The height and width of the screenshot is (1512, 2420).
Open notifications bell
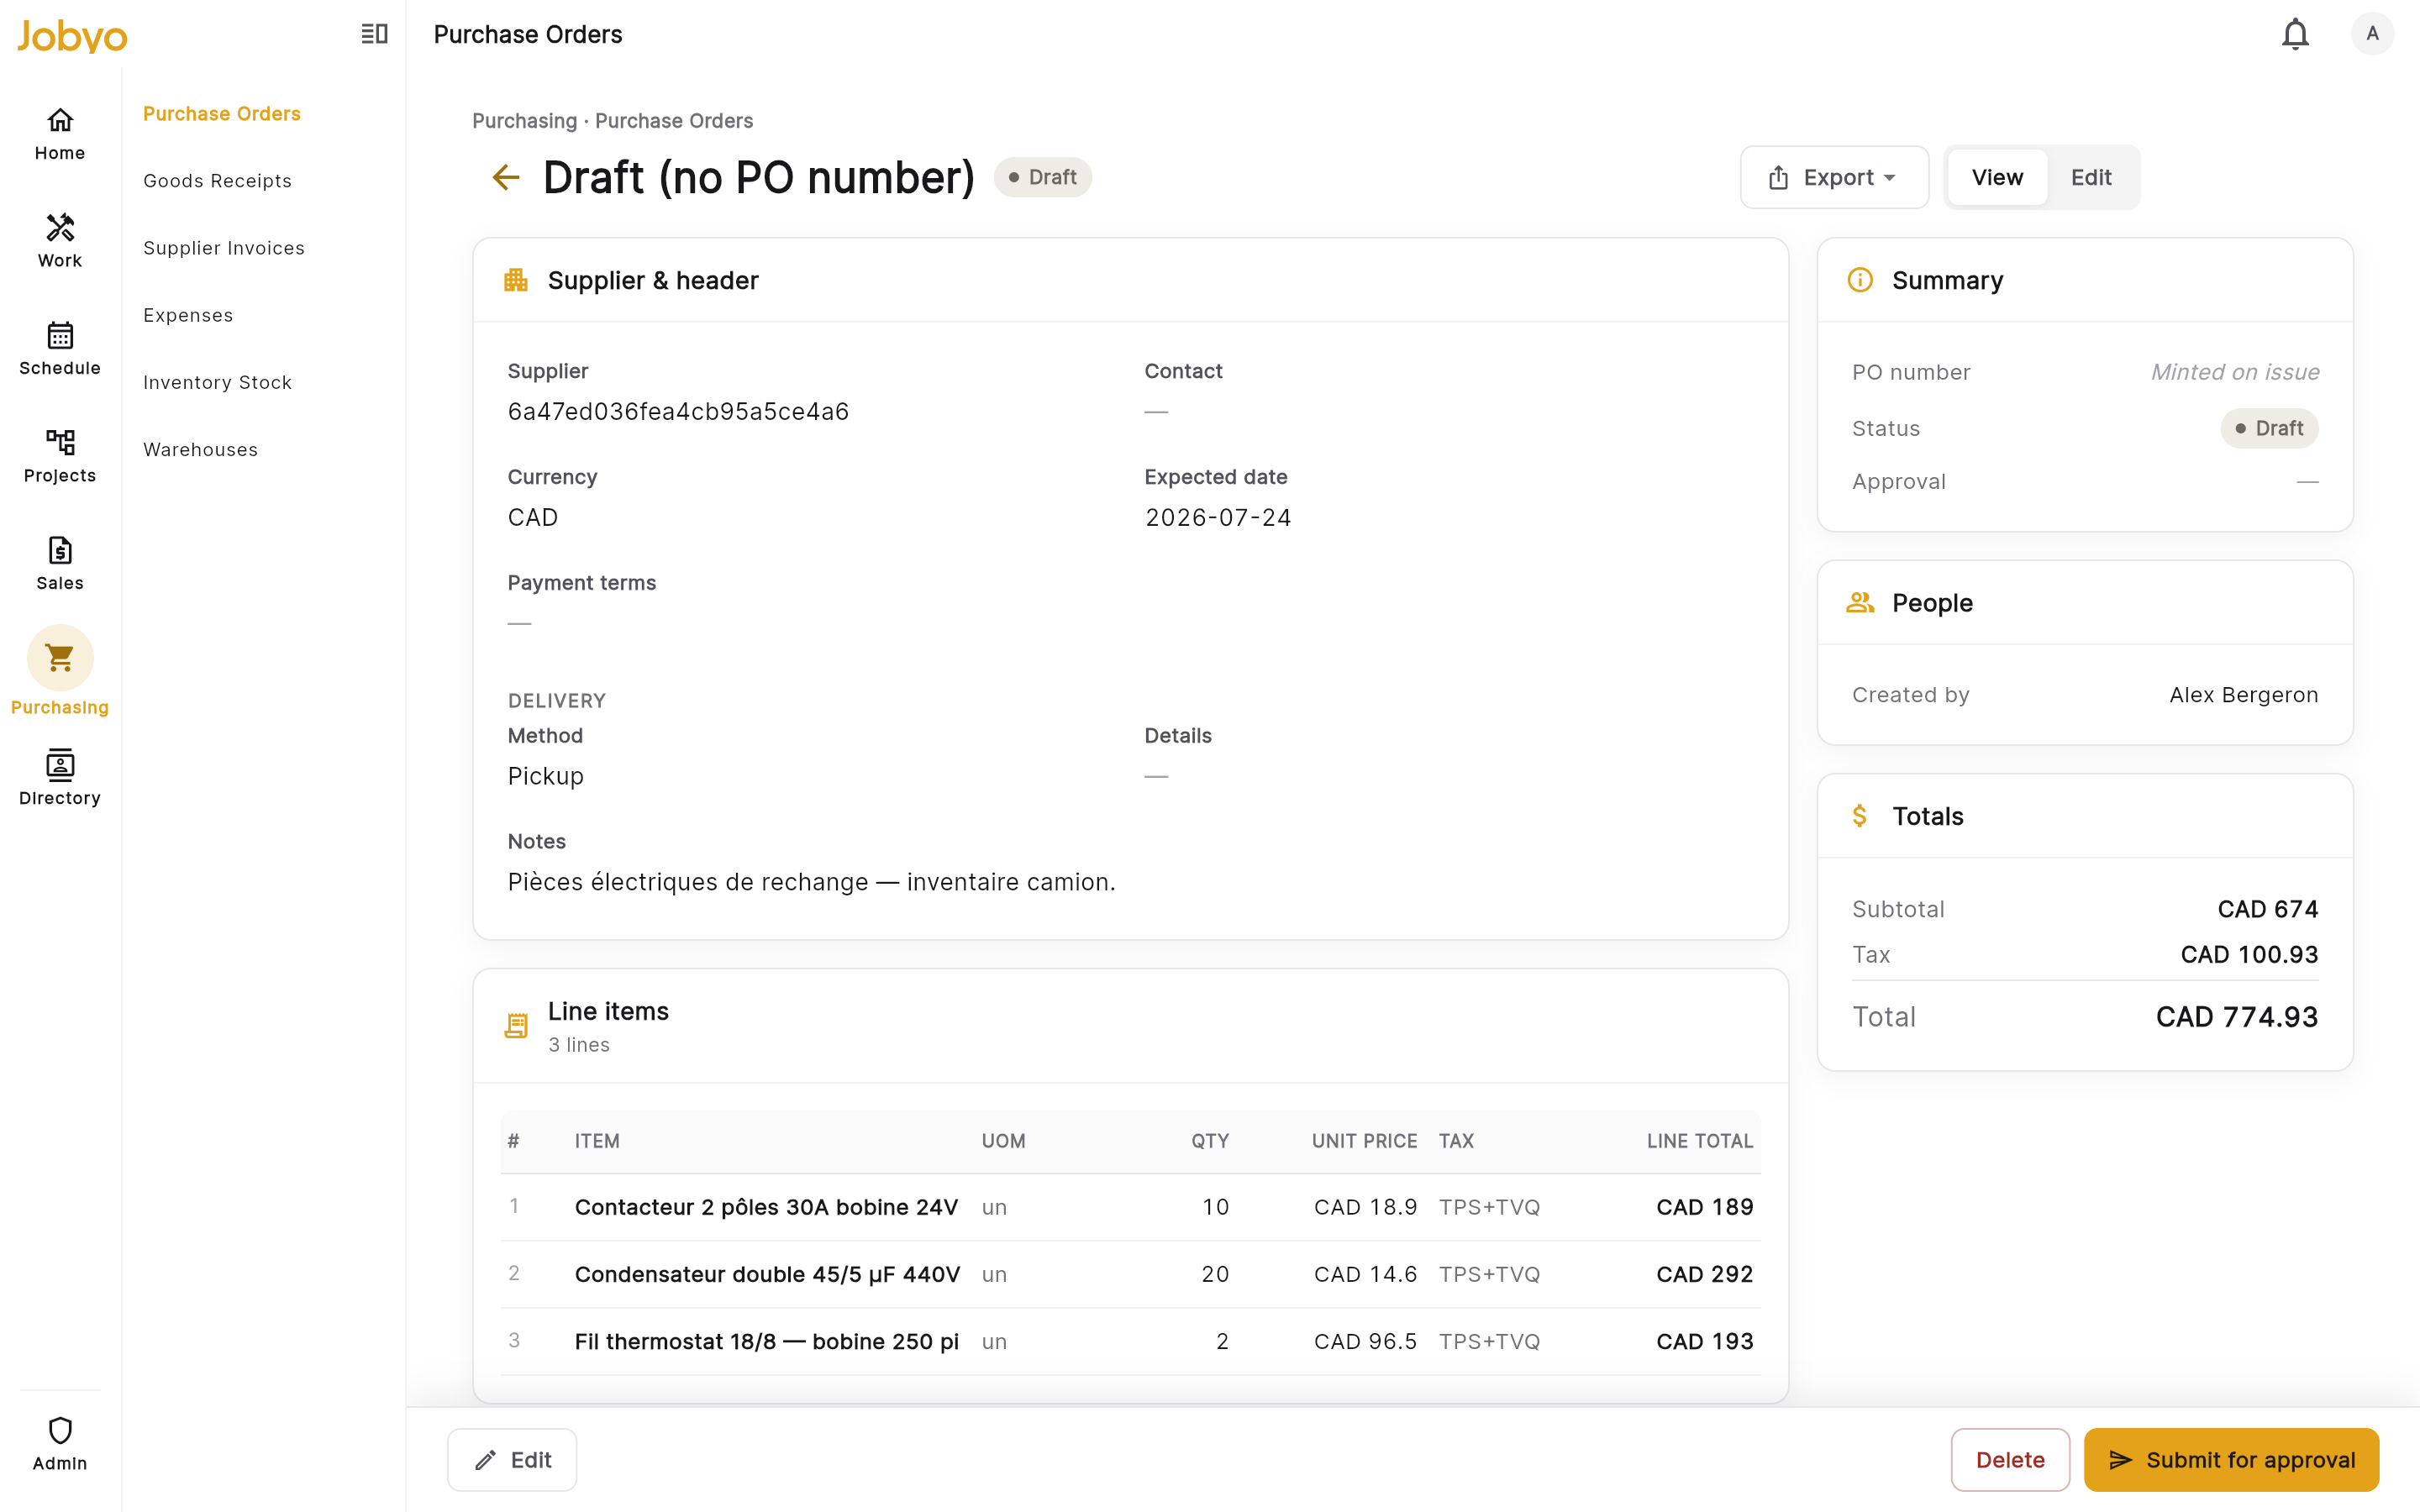[2295, 34]
